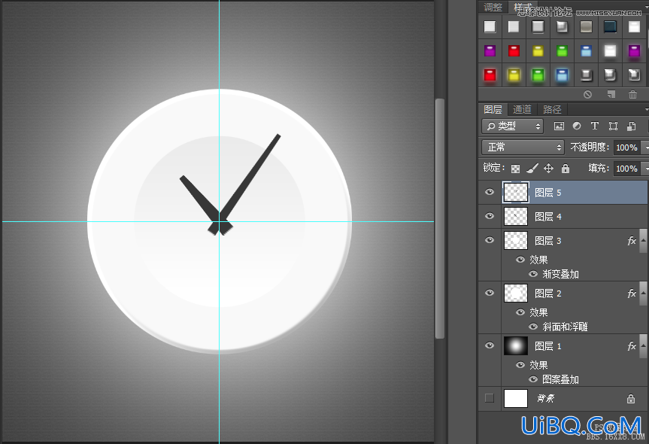The height and width of the screenshot is (444, 649).
Task: Switch to the 通道 tab
Action: point(522,109)
